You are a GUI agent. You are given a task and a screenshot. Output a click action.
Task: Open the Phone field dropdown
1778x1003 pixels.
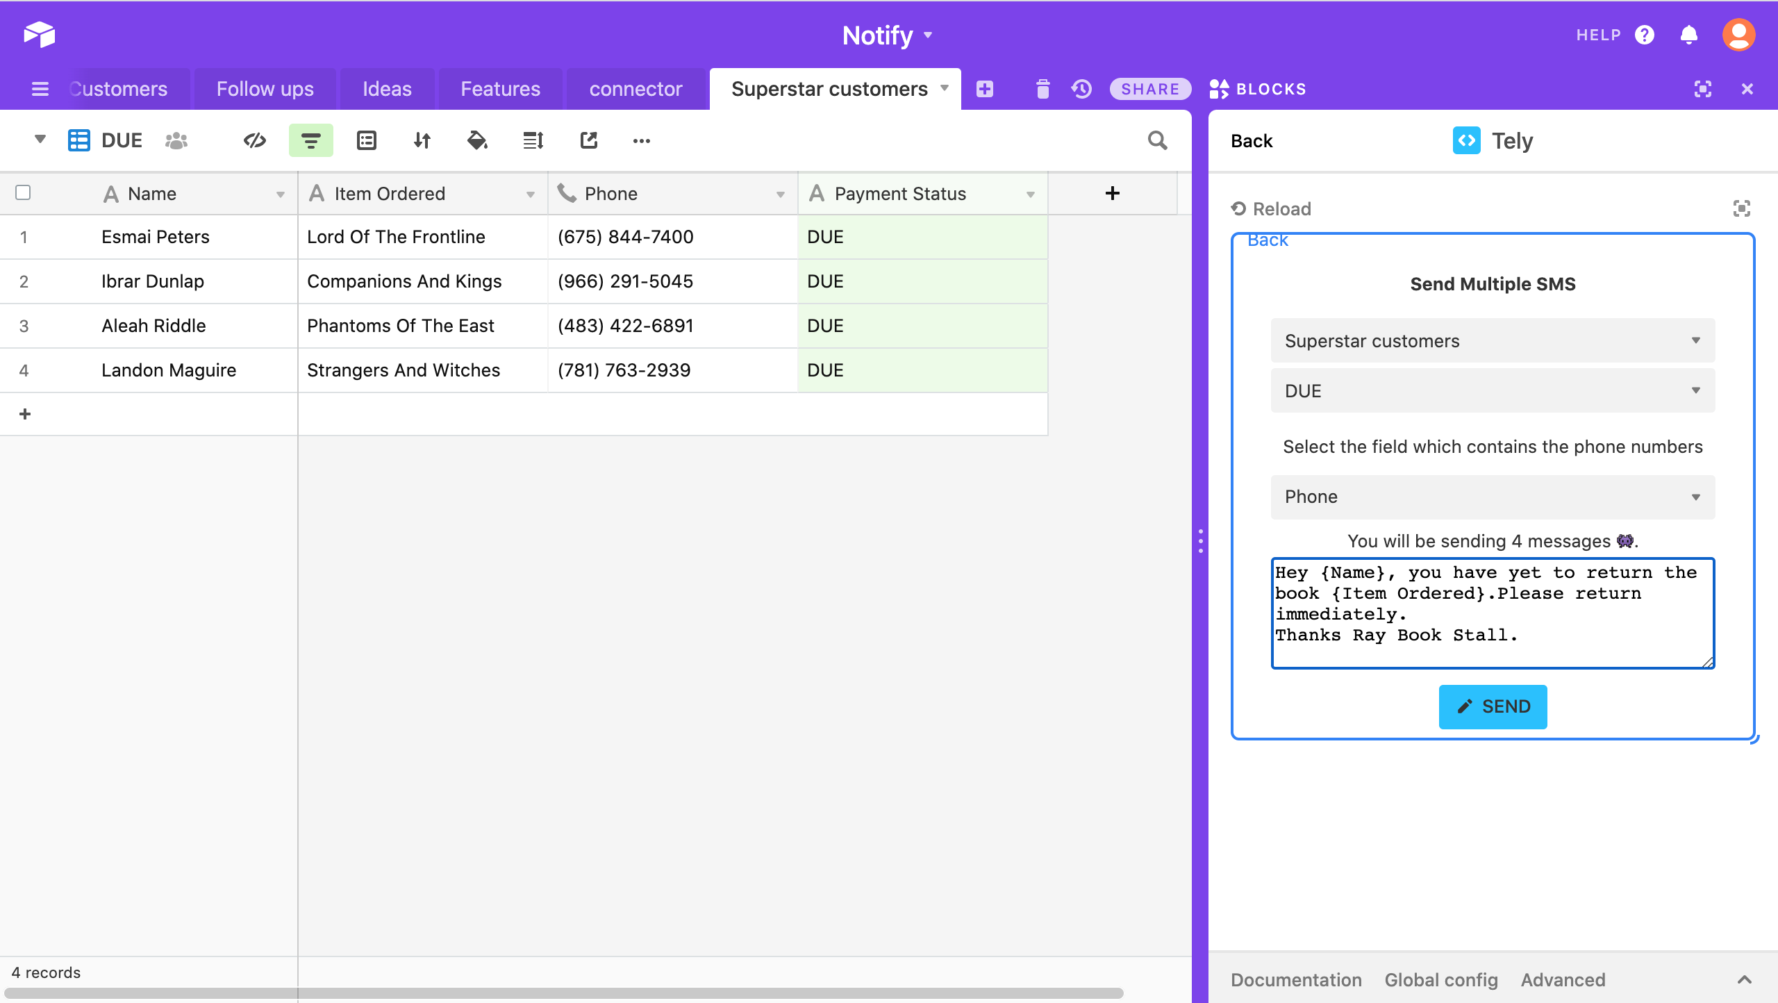click(1492, 497)
